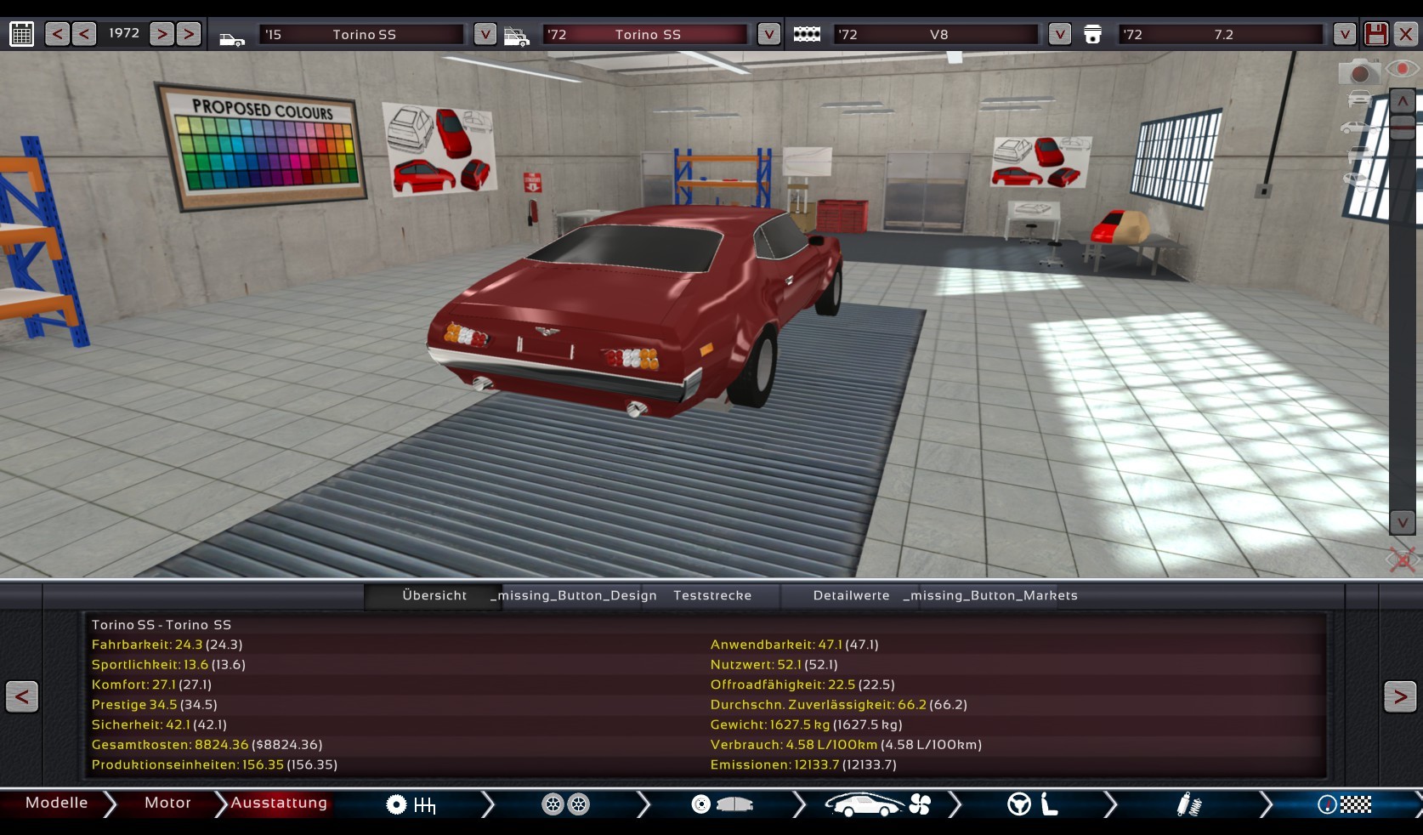Expand the '72 V8 engine family dropdown
The height and width of the screenshot is (835, 1423).
(1059, 34)
